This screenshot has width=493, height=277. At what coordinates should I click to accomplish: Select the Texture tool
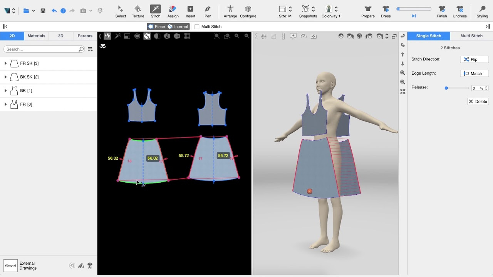138,12
